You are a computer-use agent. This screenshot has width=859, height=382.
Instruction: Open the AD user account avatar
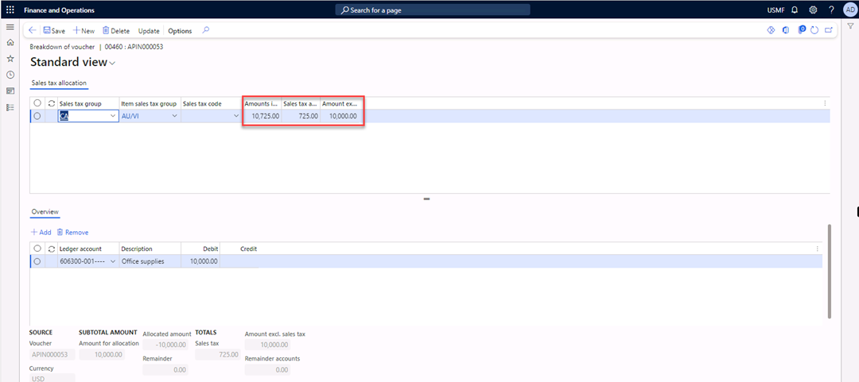[x=849, y=10]
